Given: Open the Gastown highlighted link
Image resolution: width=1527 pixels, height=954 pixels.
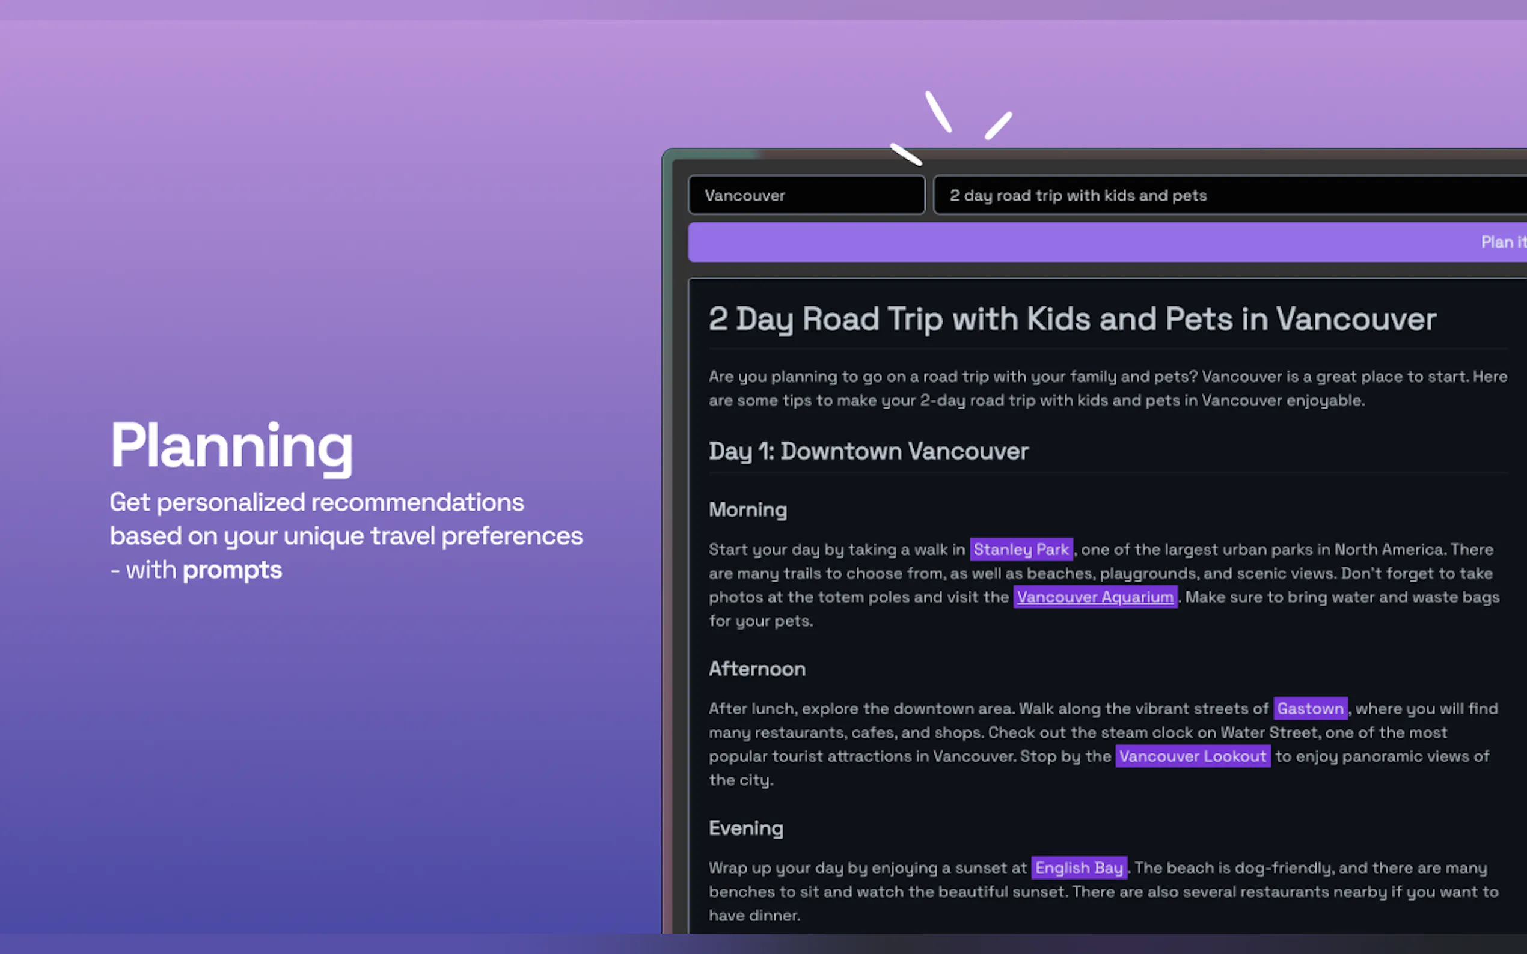Looking at the screenshot, I should click(1310, 708).
